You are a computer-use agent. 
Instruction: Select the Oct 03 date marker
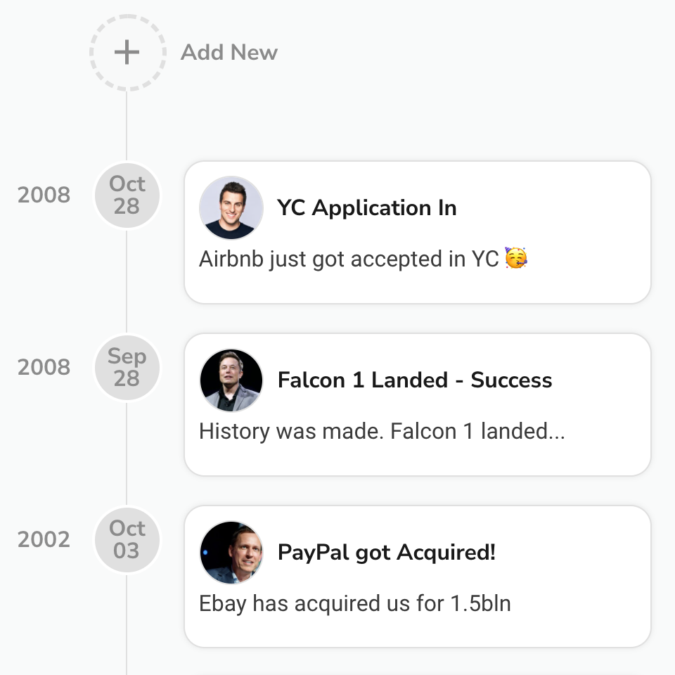(127, 539)
